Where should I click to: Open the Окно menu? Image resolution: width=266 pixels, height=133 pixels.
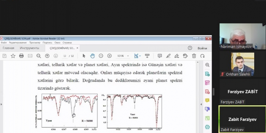coord(57,42)
